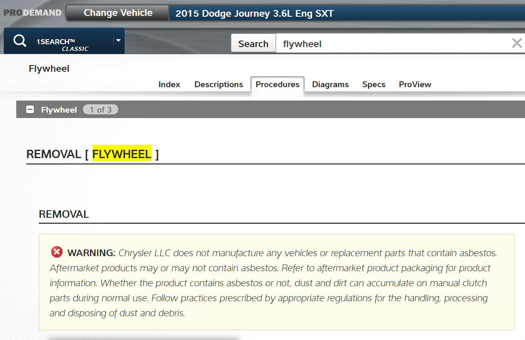The width and height of the screenshot is (525, 340).
Task: Open the 1Search Classic dropdown arrow
Action: coord(118,40)
